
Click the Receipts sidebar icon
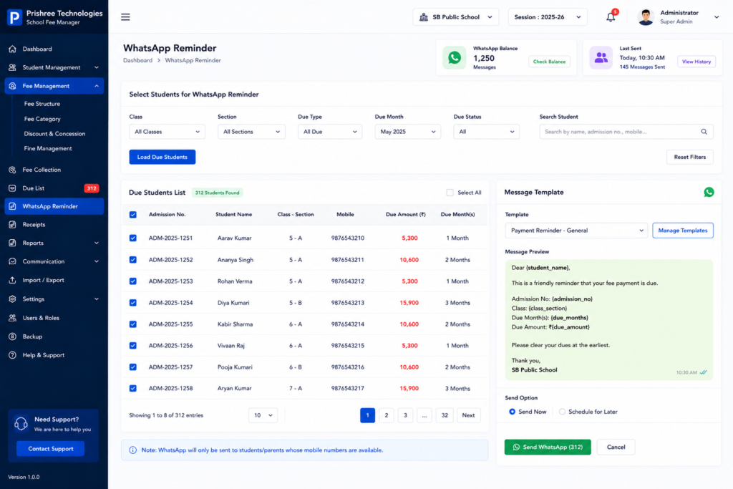pos(13,224)
